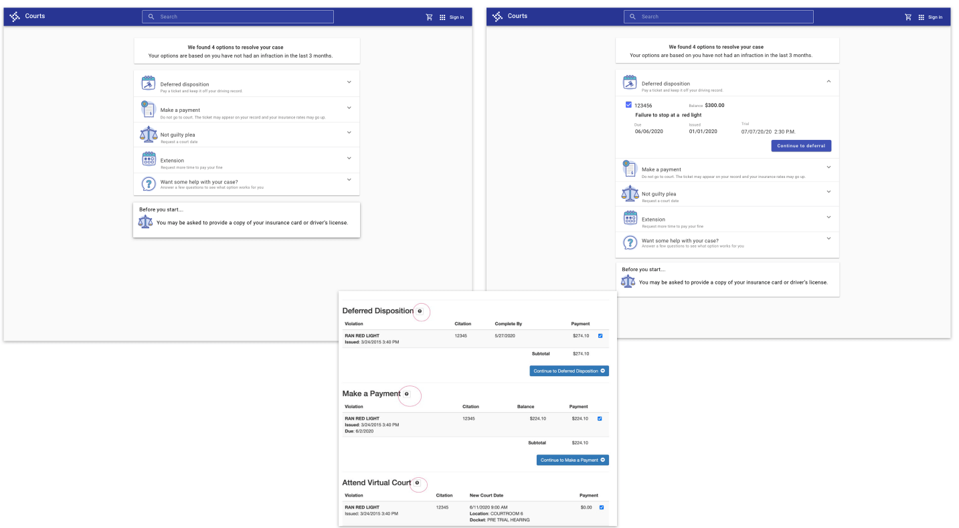
Task: Toggle checkbox for $0.00 virtual court row
Action: 602,507
